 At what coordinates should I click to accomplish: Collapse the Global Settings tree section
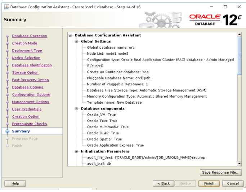click(76, 41)
